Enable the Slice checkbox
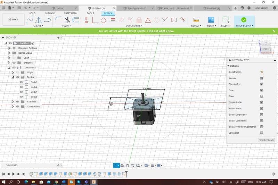Image resolution: width=278 pixels, height=185 pixels. tap(262, 96)
